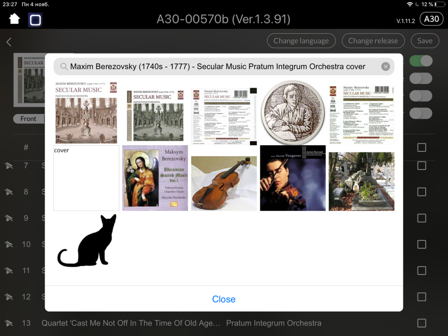Toggle the second switch on the right
This screenshot has width=448, height=336.
click(x=421, y=78)
